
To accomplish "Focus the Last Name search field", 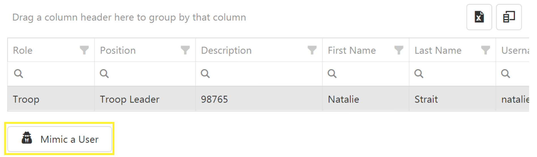I will tap(452, 74).
